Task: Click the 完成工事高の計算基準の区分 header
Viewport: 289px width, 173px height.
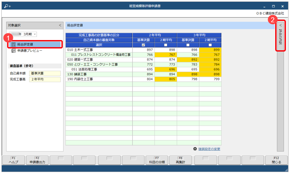Action: coord(99,35)
